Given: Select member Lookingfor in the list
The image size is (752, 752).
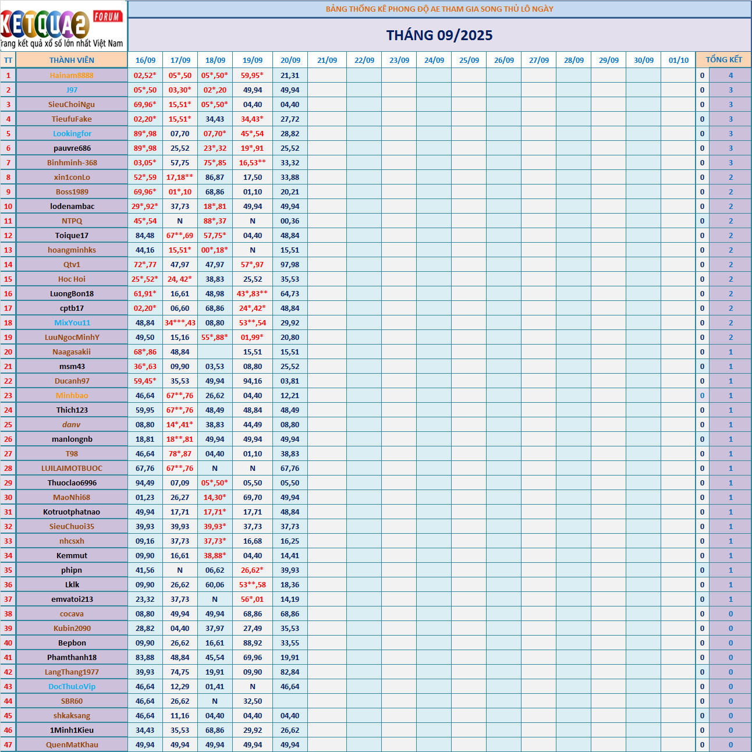Looking at the screenshot, I should coord(72,133).
